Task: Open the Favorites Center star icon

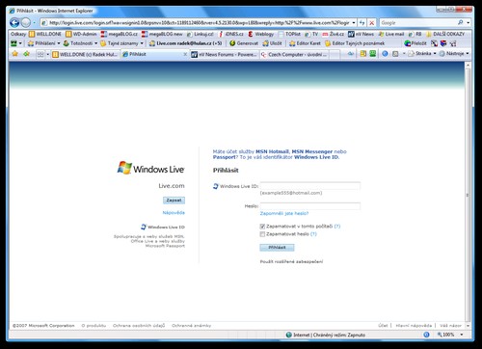Action: click(14, 54)
